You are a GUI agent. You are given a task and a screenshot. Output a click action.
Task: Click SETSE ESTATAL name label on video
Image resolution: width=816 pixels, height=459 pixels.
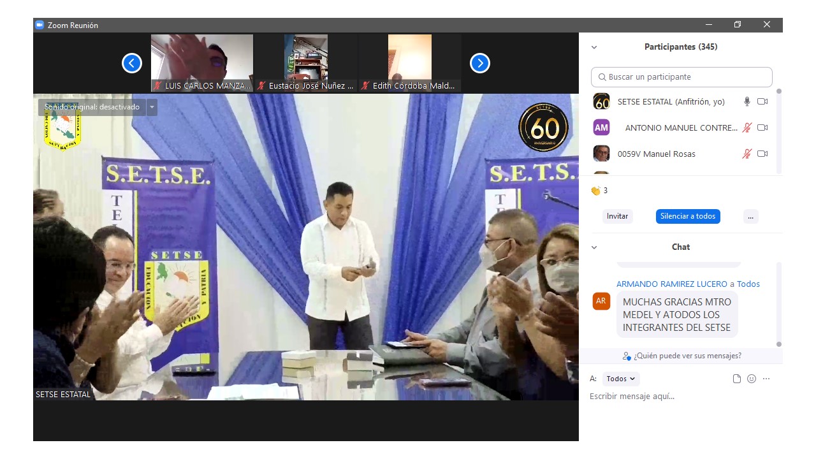(63, 395)
